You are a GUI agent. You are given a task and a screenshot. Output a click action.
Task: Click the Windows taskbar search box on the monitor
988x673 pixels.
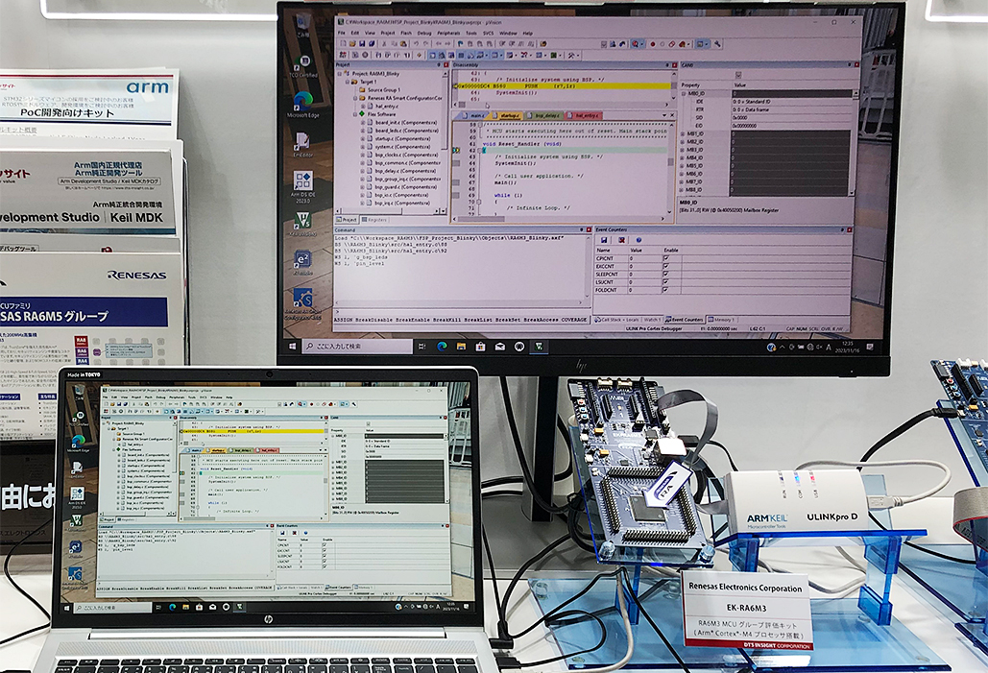357,346
